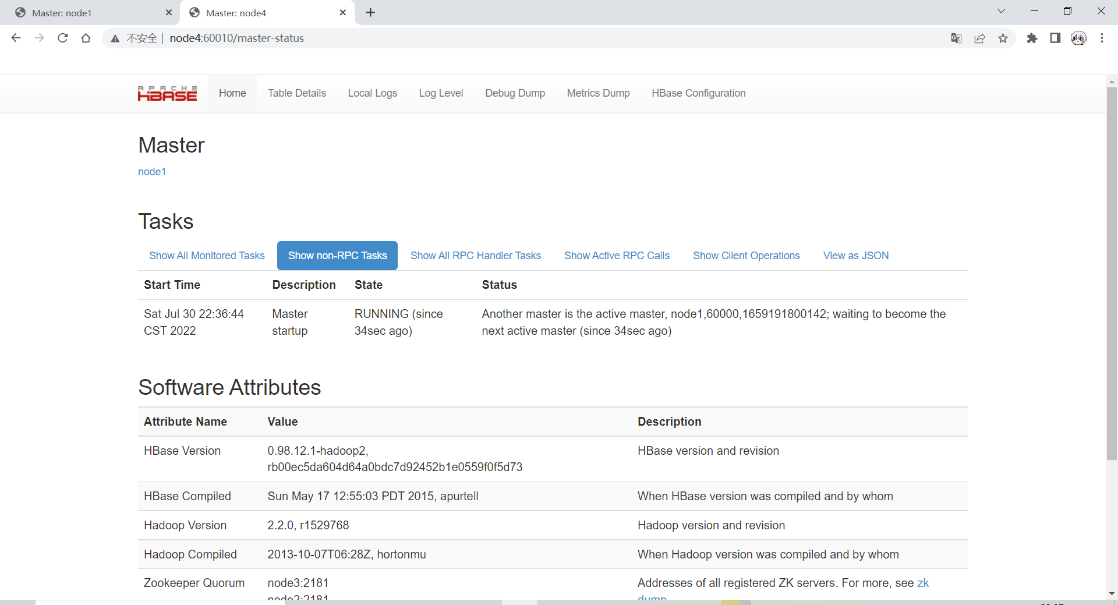Select Zookeeper Quorum value 'node3:2181'

pos(298,583)
